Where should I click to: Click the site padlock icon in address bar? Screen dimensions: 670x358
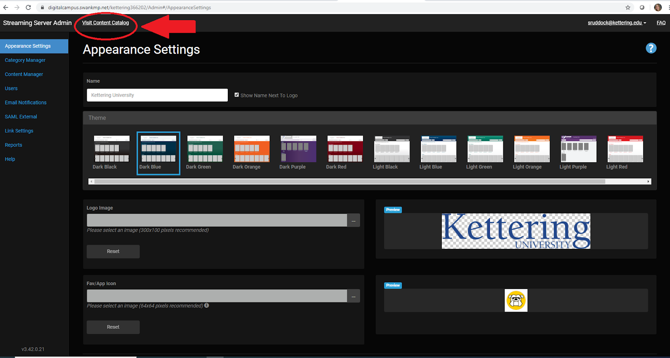tap(42, 8)
